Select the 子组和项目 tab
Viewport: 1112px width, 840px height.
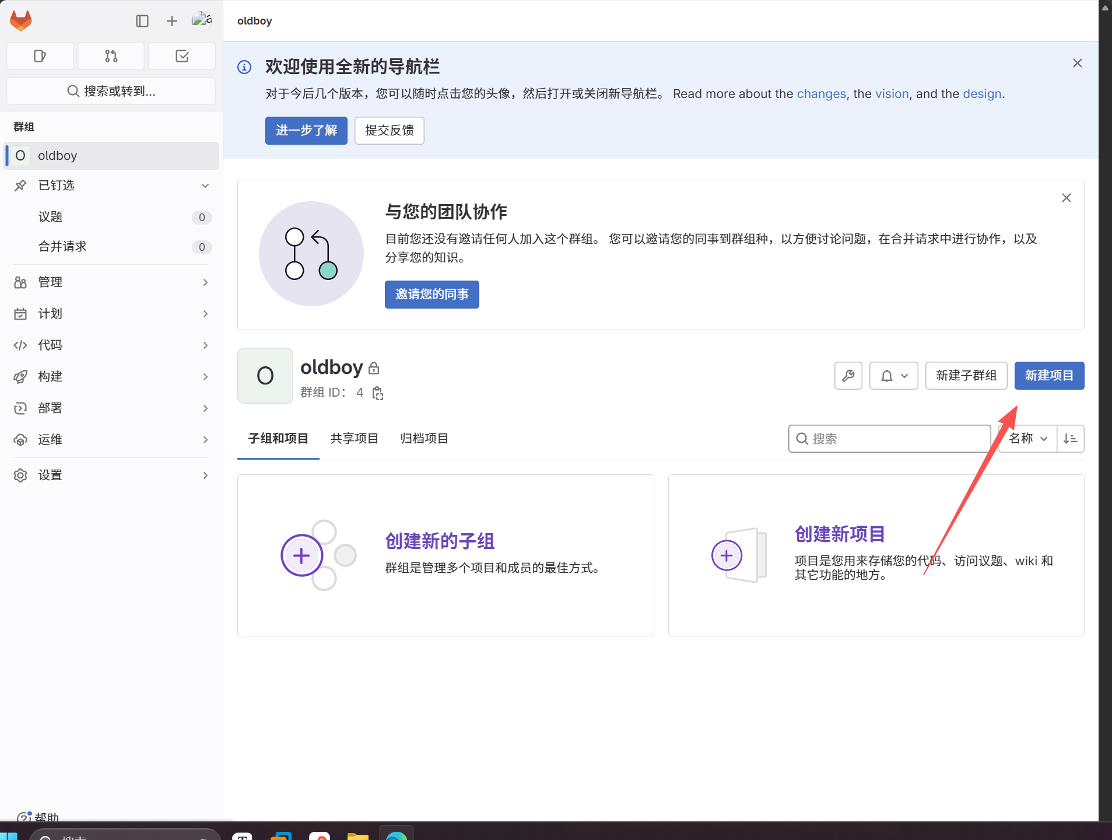coord(278,439)
